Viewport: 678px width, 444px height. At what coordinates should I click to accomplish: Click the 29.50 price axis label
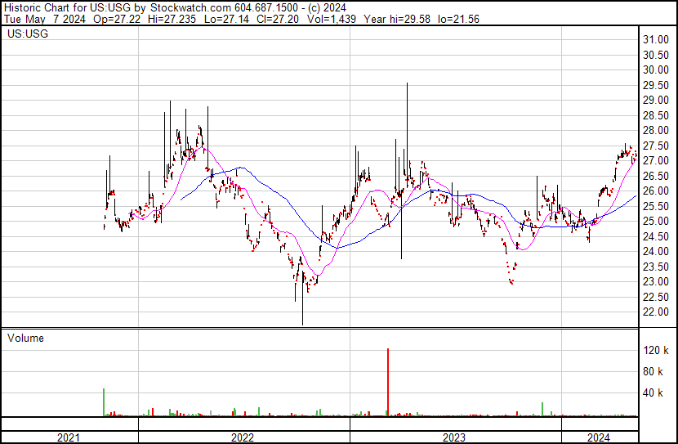tap(657, 85)
